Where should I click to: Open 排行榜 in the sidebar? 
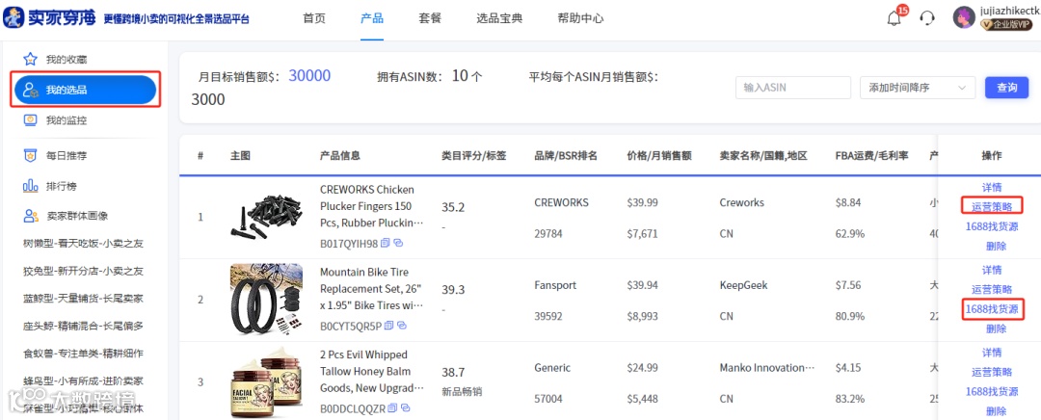pos(61,187)
